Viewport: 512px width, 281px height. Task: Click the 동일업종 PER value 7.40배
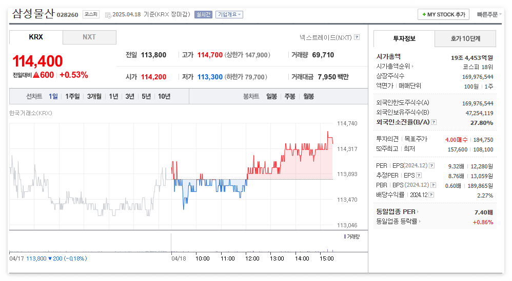coord(484,212)
